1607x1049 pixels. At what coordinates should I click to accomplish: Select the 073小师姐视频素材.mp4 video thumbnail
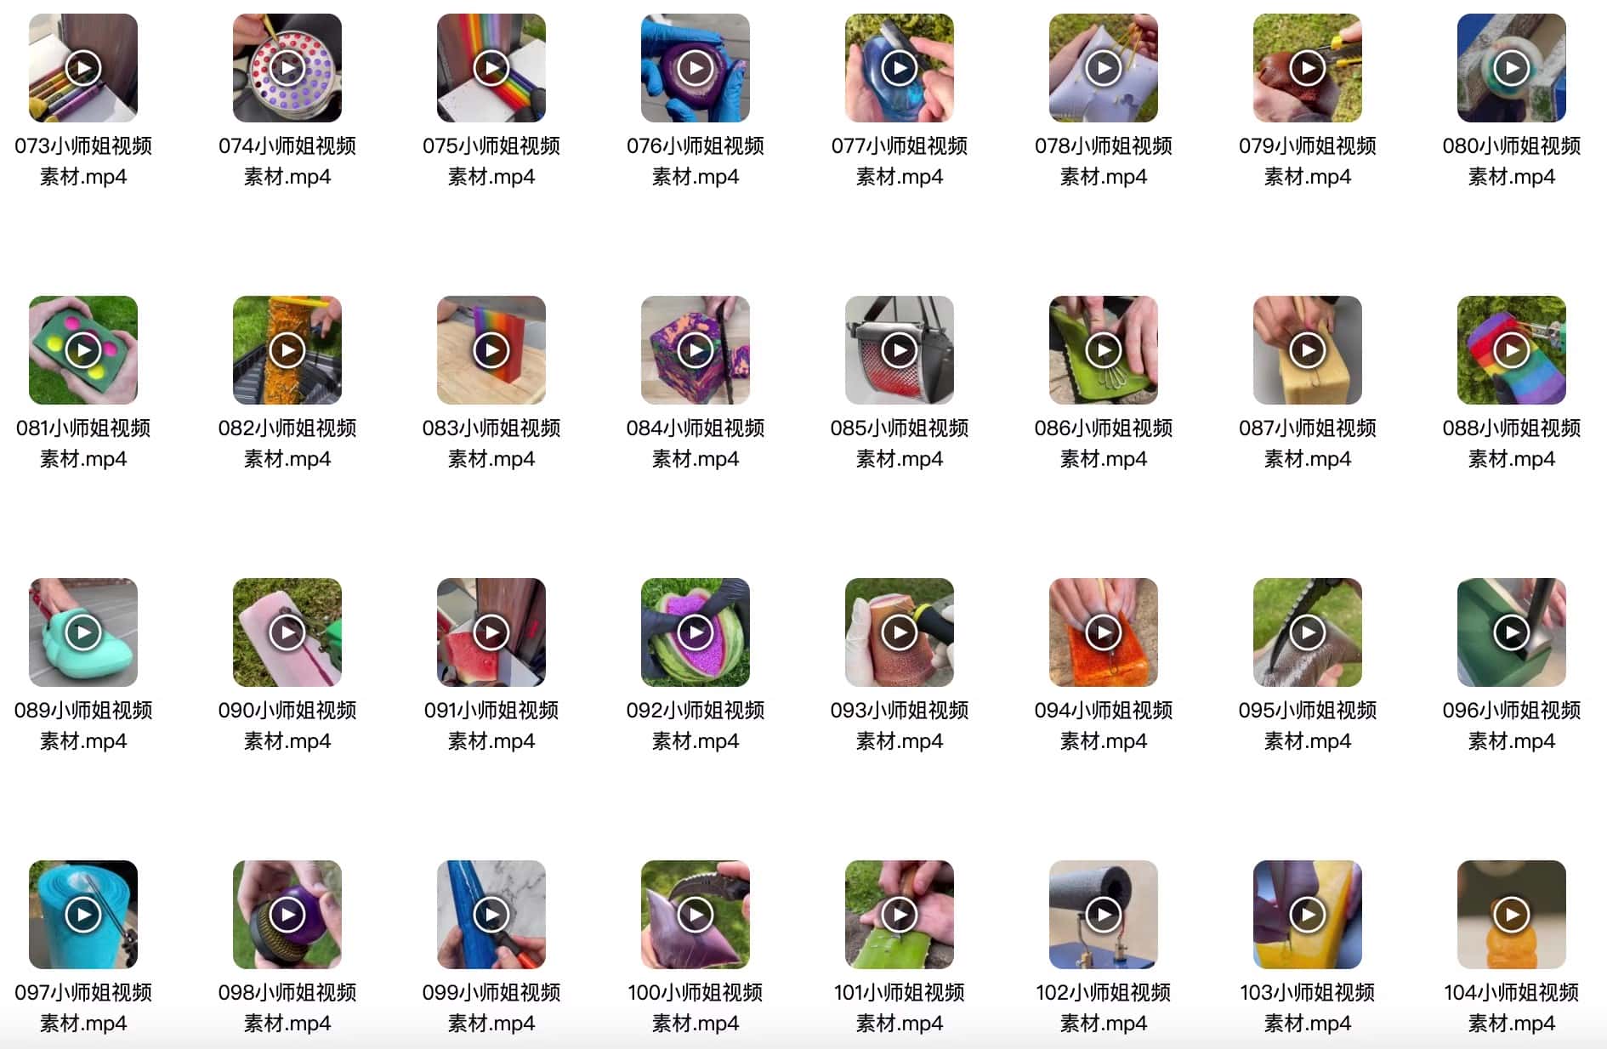tap(83, 68)
